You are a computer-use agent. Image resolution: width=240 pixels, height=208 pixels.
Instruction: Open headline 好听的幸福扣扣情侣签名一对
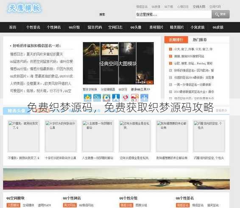click(x=37, y=46)
